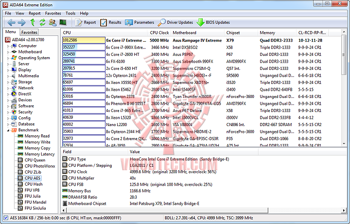The image size is (350, 224).
Task: Select the DirectX icon in tree
Action: pos(14,94)
